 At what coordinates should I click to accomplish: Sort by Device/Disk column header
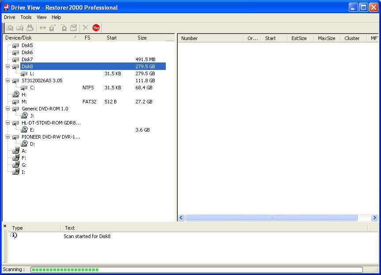(x=41, y=38)
